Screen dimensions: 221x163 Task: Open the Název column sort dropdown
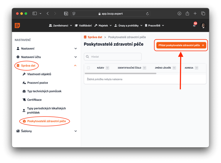(107, 68)
